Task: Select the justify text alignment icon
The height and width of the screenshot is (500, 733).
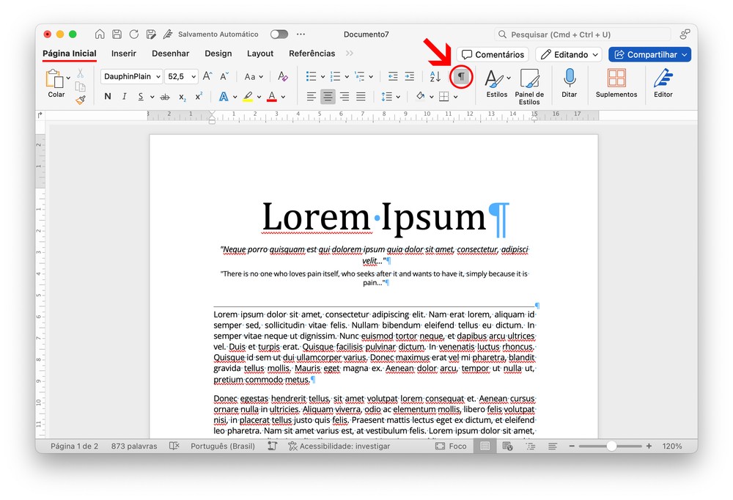Action: 361,97
